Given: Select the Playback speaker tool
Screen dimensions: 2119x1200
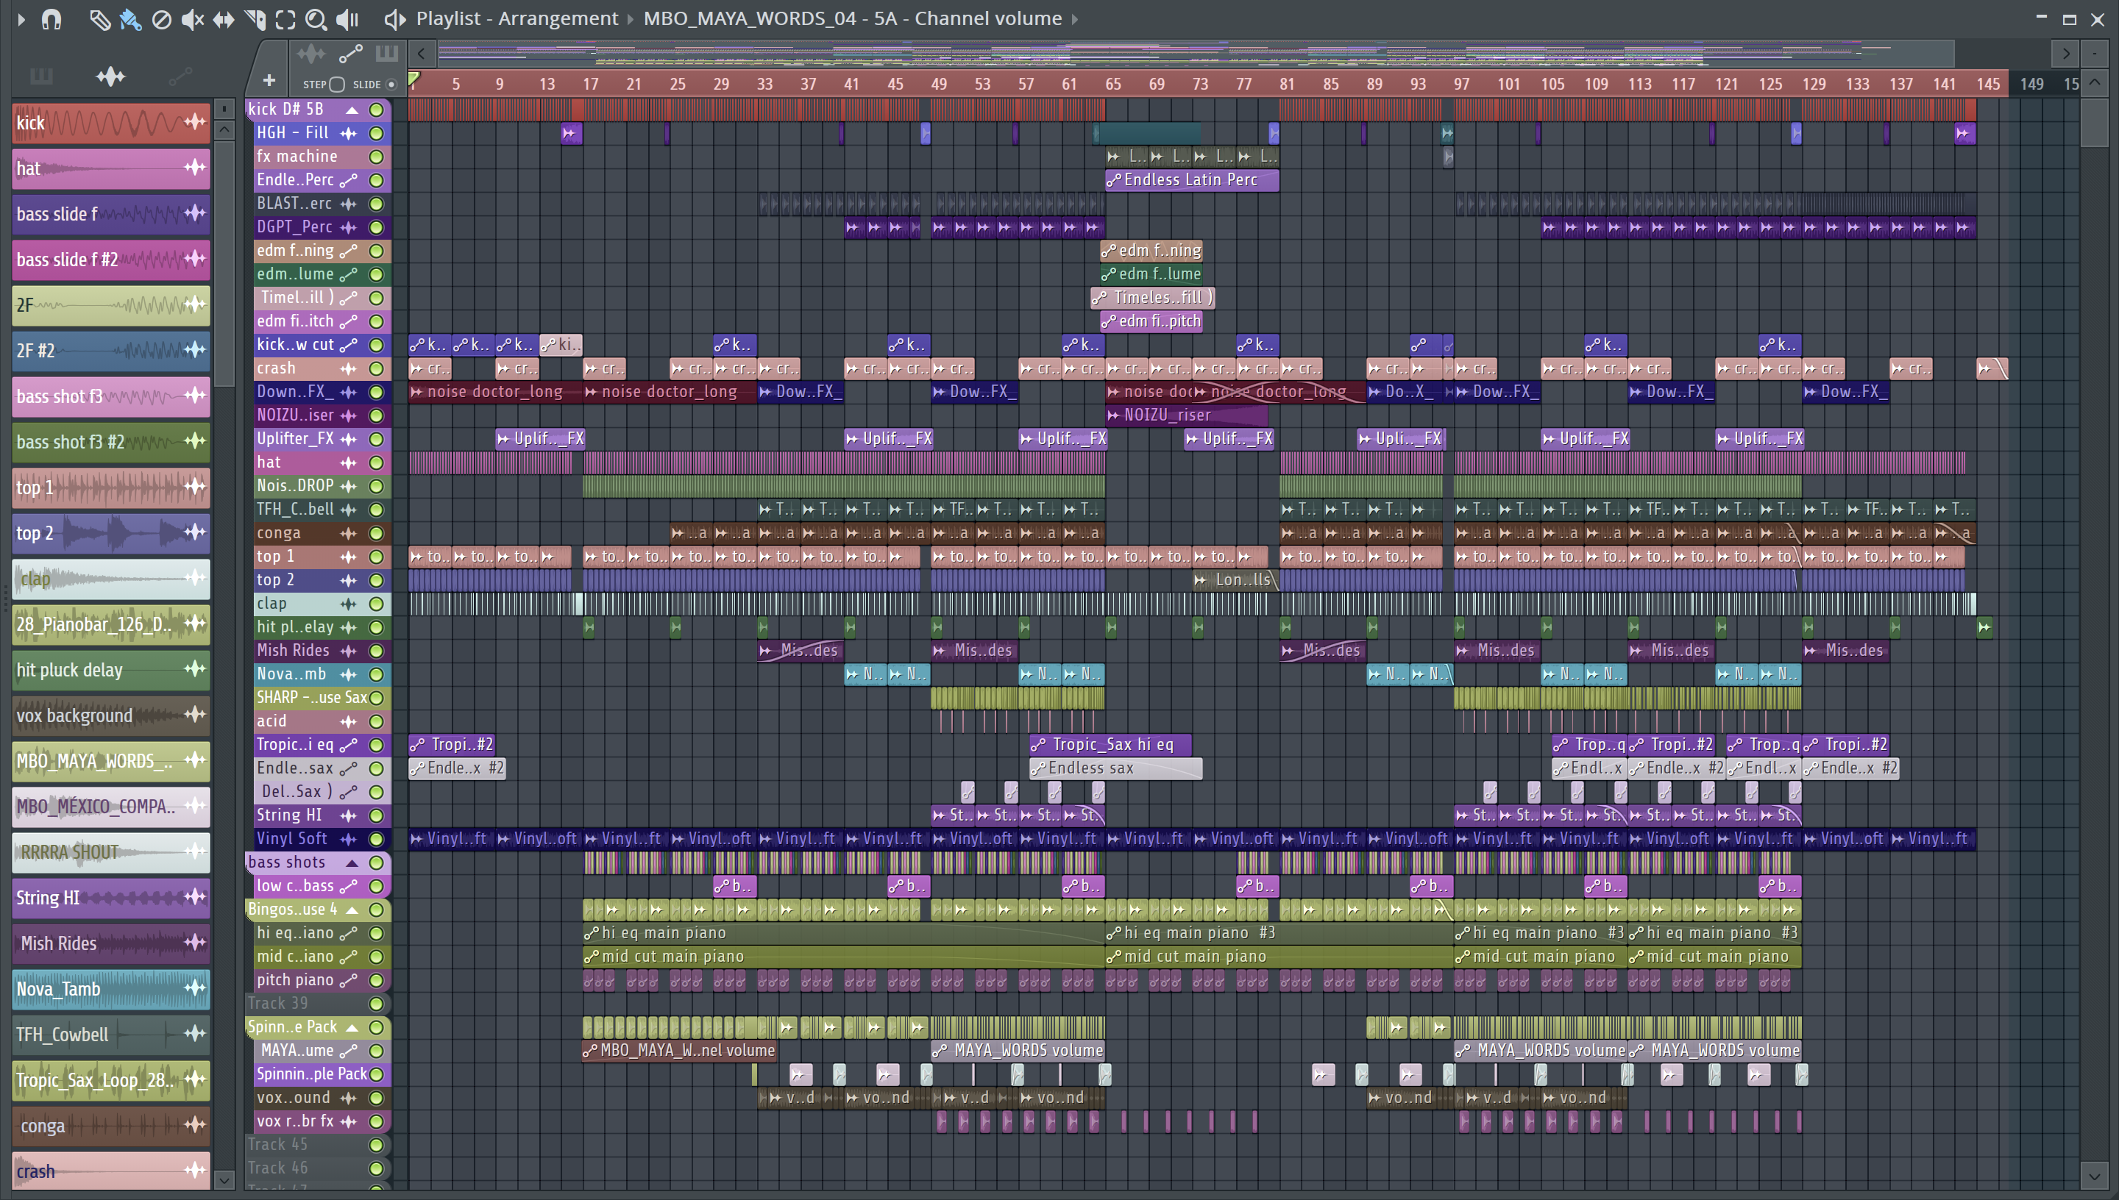Looking at the screenshot, I should coord(347,19).
